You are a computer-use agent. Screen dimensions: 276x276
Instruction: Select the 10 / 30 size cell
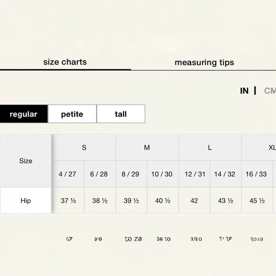pyautogui.click(x=163, y=174)
